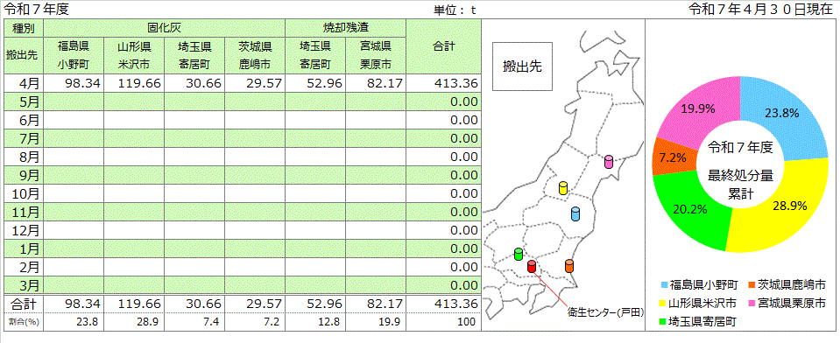Click the pink cylinder marker on map
Screen dimensions: 840x343
coord(608,162)
